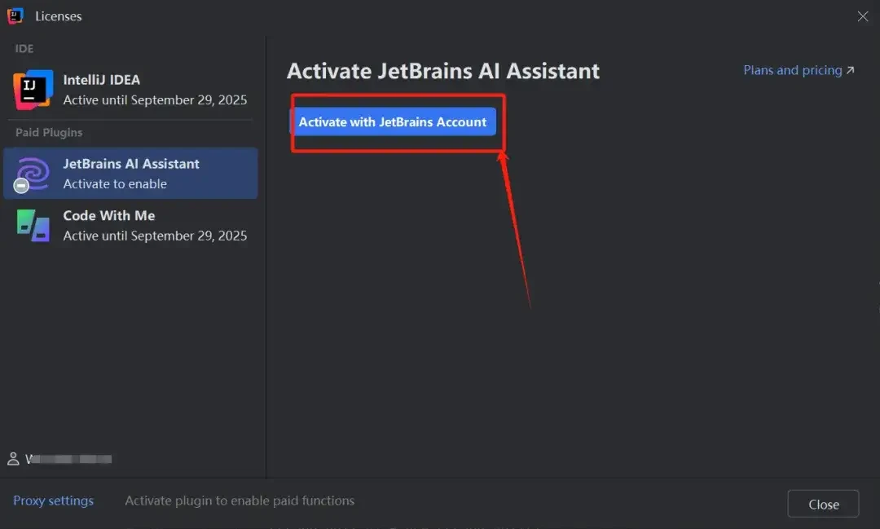Click the JetBrains logo in the title bar

[x=15, y=16]
